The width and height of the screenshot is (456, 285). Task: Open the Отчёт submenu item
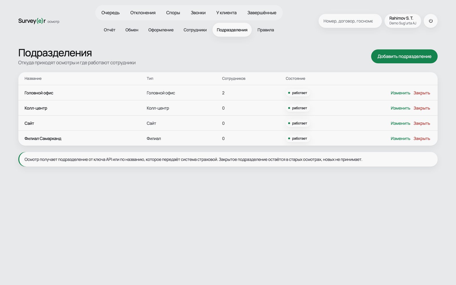point(109,30)
